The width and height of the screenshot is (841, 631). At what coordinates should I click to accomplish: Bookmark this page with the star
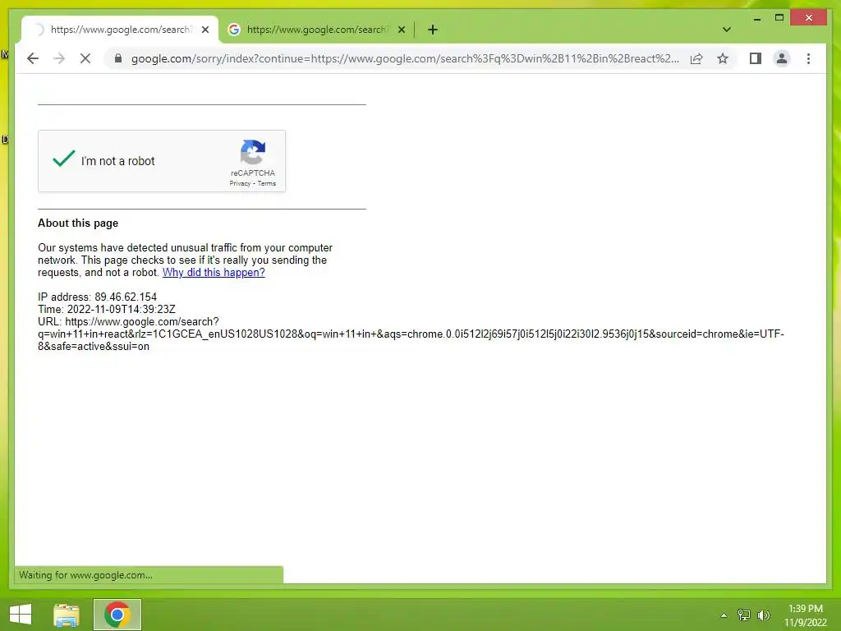tap(723, 58)
